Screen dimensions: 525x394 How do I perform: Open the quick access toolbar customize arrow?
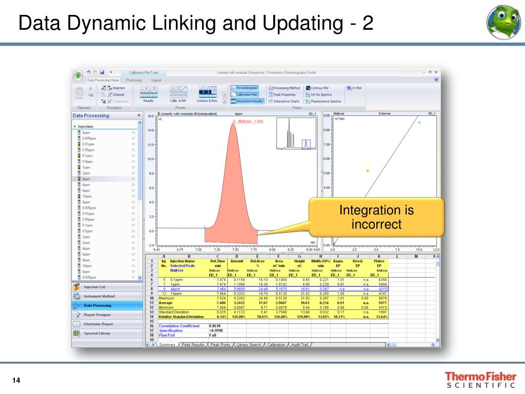pos(111,72)
